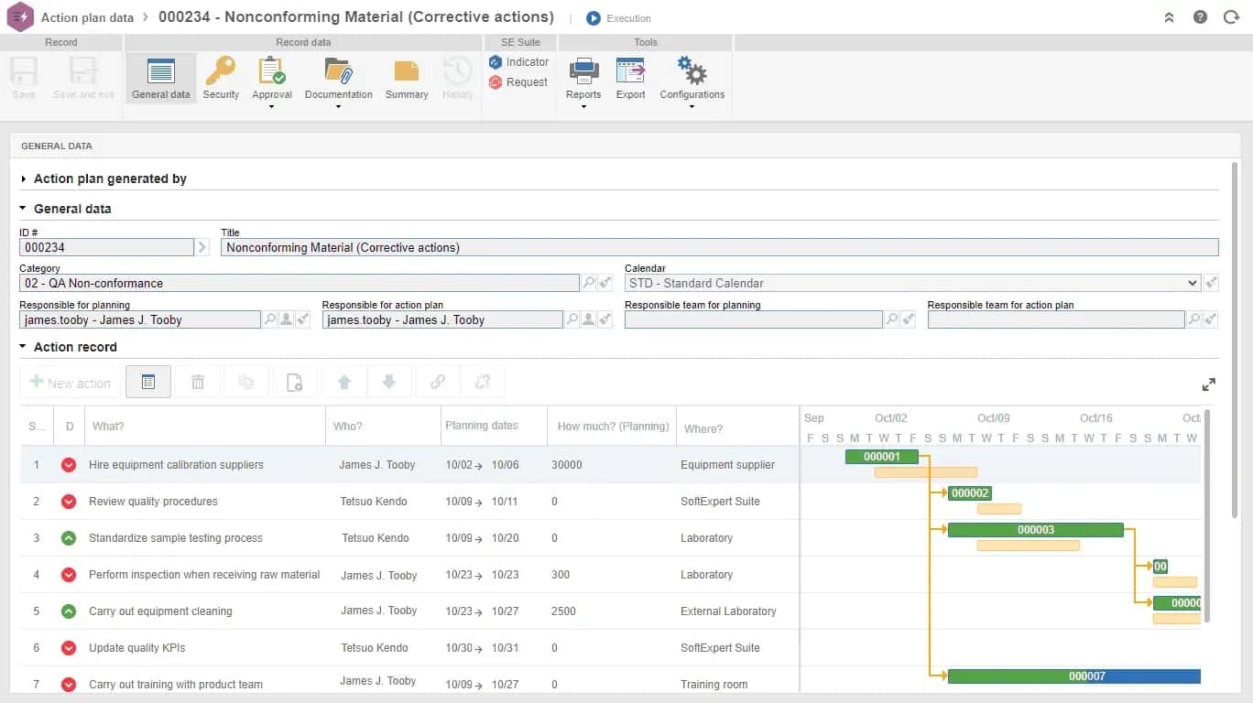Click the expand fullscreen arrows above the Gantt chart
The height and width of the screenshot is (703, 1253).
pyautogui.click(x=1209, y=384)
